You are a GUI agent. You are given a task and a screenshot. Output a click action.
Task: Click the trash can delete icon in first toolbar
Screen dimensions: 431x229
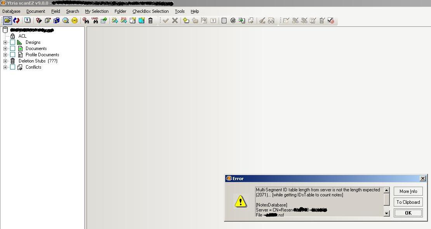pos(150,20)
